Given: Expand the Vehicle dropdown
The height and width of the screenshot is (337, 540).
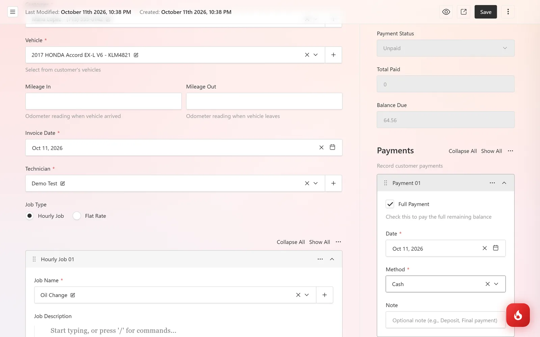Looking at the screenshot, I should pyautogui.click(x=316, y=55).
